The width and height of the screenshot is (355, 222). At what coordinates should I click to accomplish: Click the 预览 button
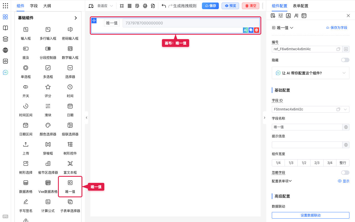tap(230, 6)
